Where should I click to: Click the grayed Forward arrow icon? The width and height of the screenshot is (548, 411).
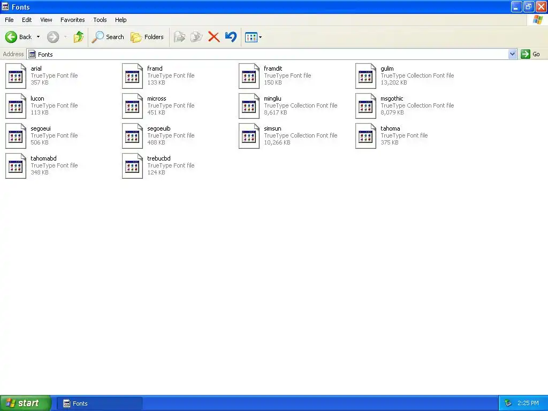pos(53,37)
